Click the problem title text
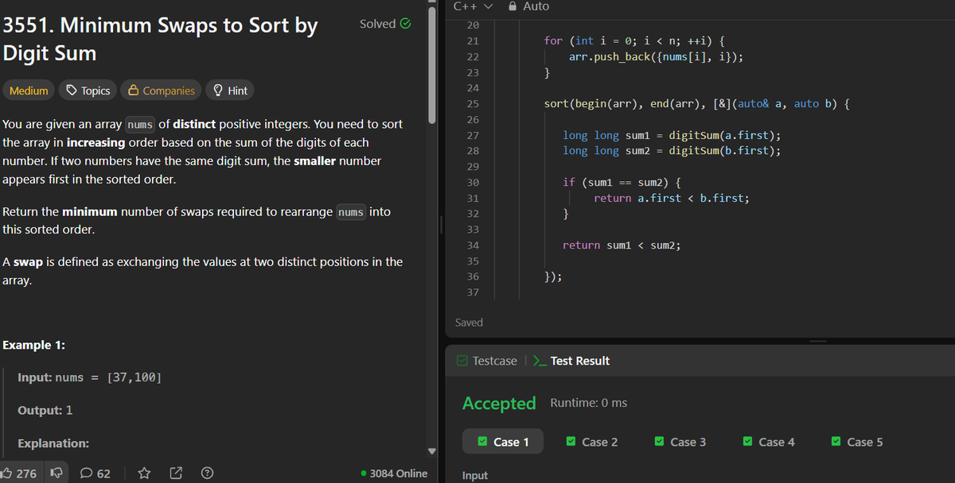 tap(161, 39)
